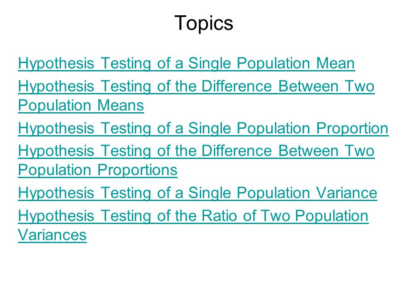Click 'Hypothesis' in the Ratio of Variances link
Image resolution: width=408 pixels, height=306 pixels.
pyautogui.click(x=56, y=216)
